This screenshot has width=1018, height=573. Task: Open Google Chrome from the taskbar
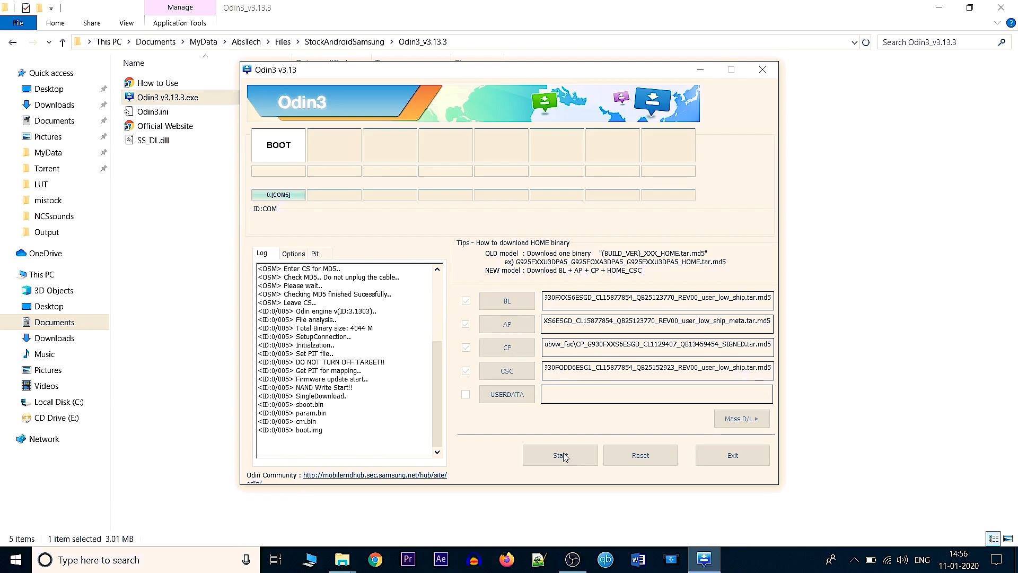click(x=375, y=560)
